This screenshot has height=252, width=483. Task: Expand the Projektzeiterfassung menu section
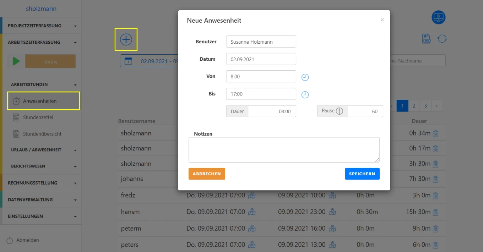(41, 26)
